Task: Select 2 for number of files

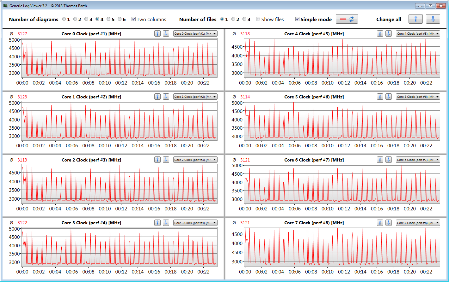Action: pos(233,19)
